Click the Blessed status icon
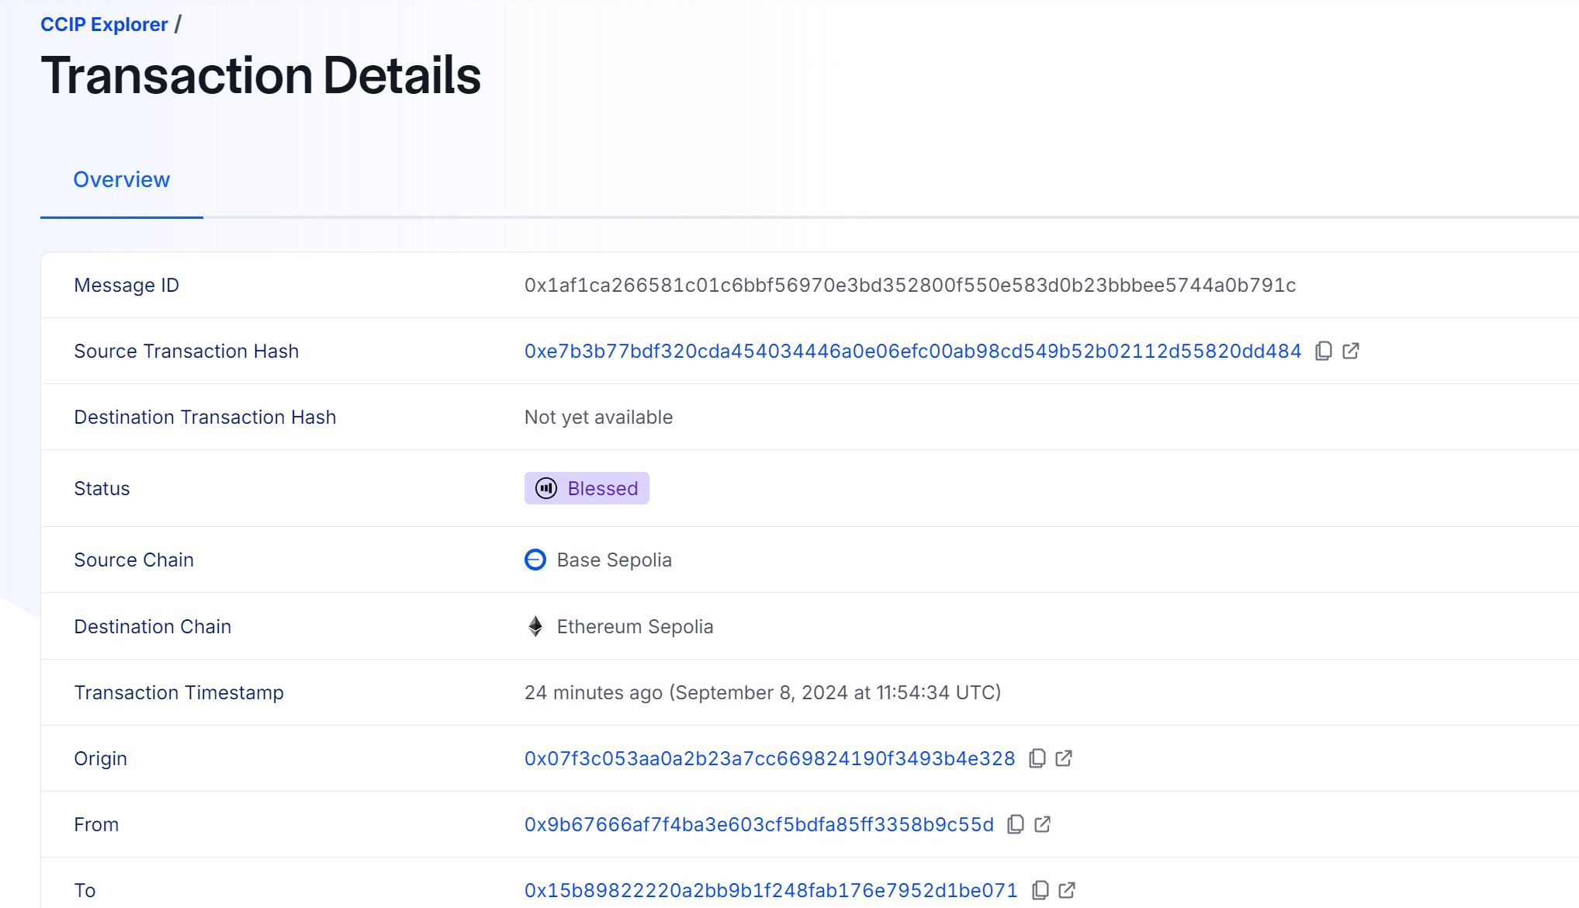The image size is (1579, 908). pos(546,488)
